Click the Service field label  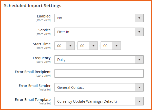(45, 30)
